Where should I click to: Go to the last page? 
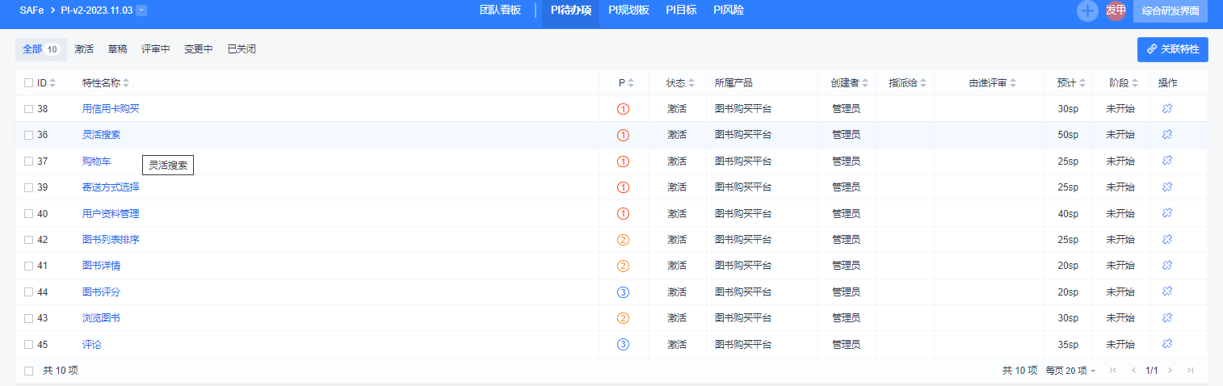click(x=1190, y=371)
